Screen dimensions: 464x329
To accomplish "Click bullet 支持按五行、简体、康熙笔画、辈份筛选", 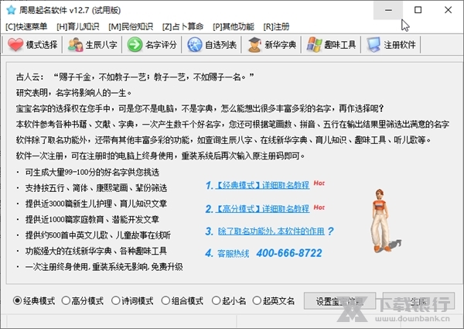I will [x=96, y=188].
